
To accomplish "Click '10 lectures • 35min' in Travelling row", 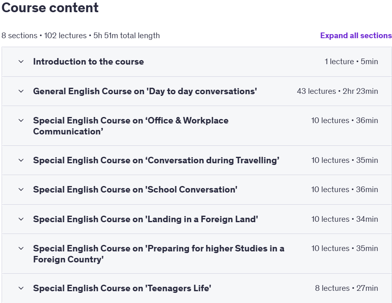I will click(345, 160).
